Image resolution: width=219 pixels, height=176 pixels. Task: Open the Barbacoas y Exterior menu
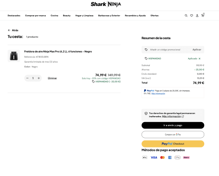click(109, 16)
